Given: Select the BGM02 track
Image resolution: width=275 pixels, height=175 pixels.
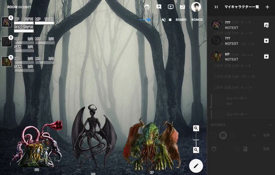Looking at the screenshot, I should click(x=197, y=20).
